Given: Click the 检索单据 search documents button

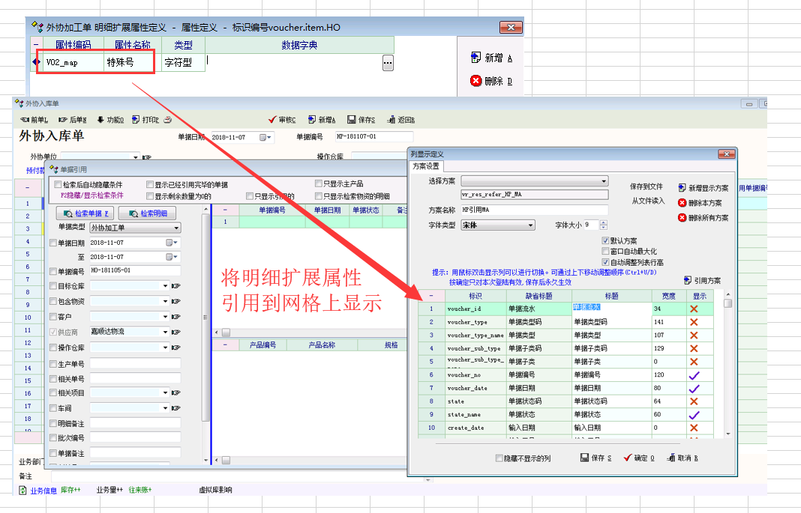Looking at the screenshot, I should click(84, 213).
